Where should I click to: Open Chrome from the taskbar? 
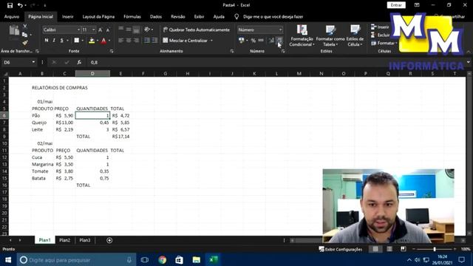coord(163,259)
